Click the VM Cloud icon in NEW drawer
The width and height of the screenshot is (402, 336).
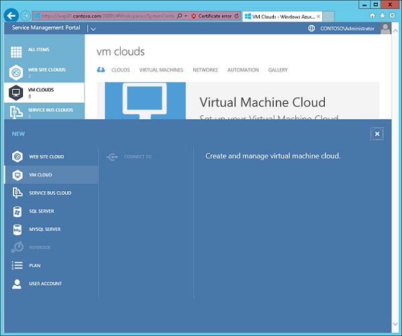[x=17, y=175]
